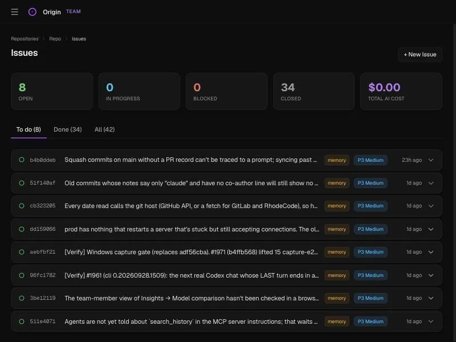Toggle status circle for issue 51f140af
The image size is (456, 342).
click(22, 183)
